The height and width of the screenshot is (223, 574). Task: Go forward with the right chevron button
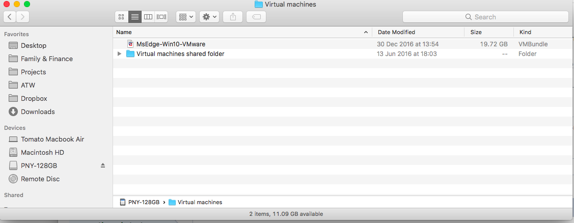[23, 17]
